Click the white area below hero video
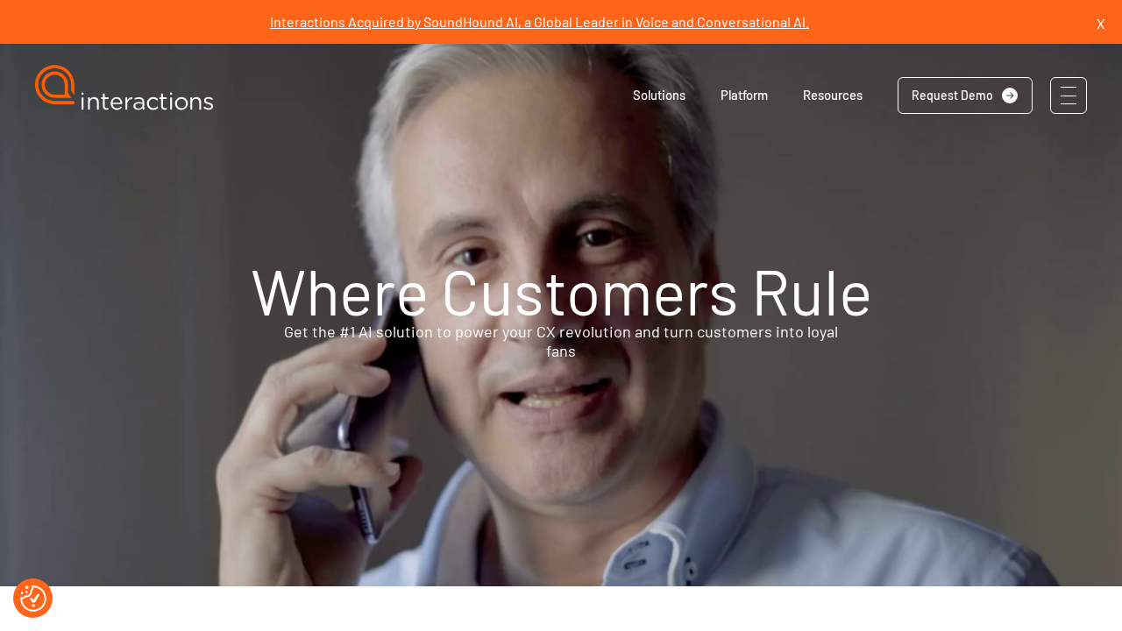 [x=561, y=609]
